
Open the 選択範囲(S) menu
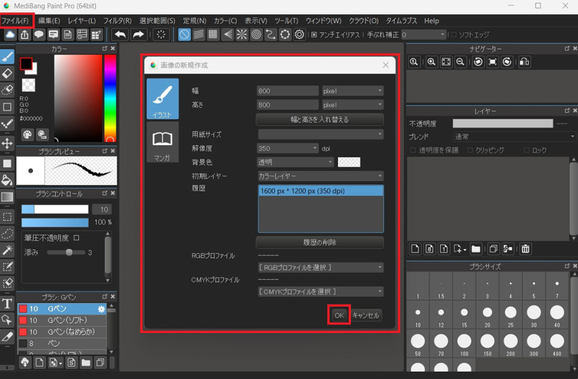(x=157, y=21)
